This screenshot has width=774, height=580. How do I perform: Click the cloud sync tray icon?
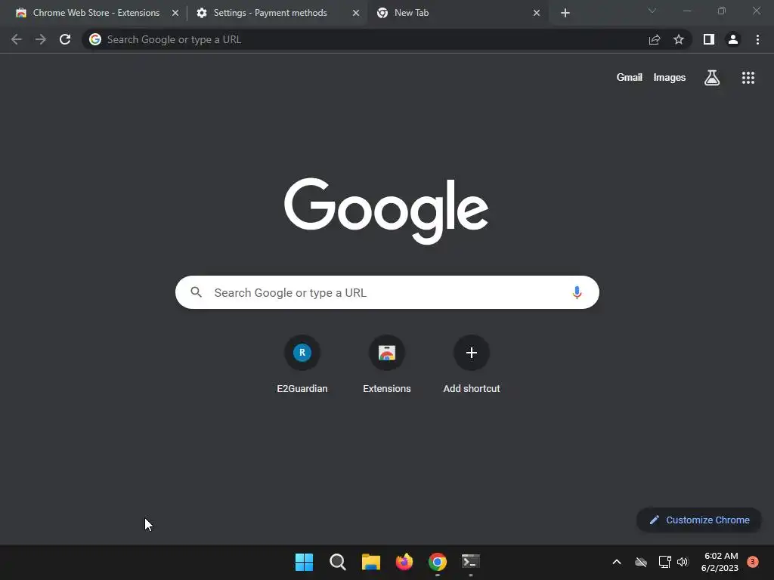pyautogui.click(x=641, y=562)
